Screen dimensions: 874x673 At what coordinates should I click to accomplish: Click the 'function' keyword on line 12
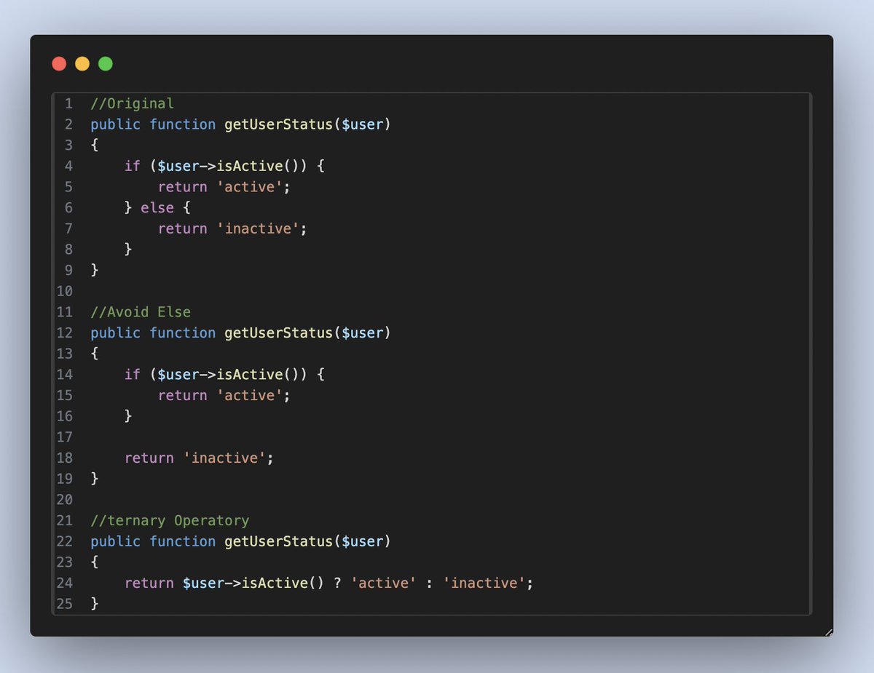coord(183,333)
